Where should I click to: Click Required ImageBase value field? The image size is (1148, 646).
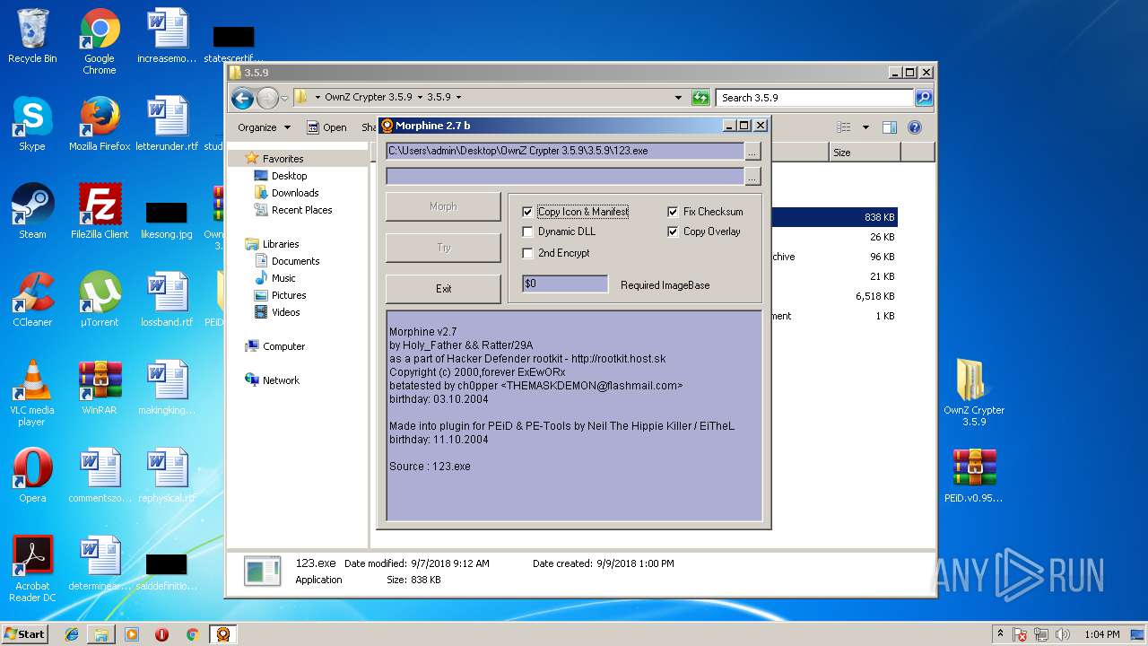tap(565, 284)
